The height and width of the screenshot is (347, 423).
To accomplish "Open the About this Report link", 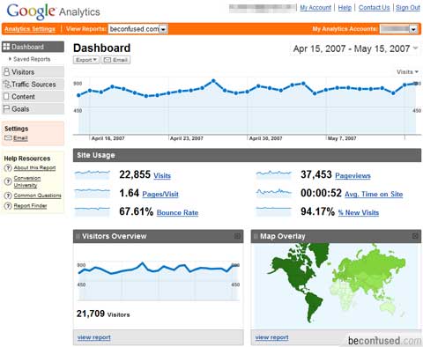I will coord(34,168).
